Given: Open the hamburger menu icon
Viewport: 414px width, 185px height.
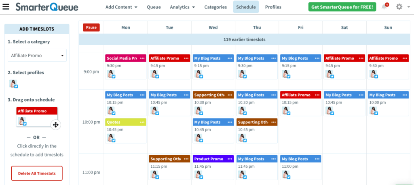Looking at the screenshot, I should coord(6,6).
